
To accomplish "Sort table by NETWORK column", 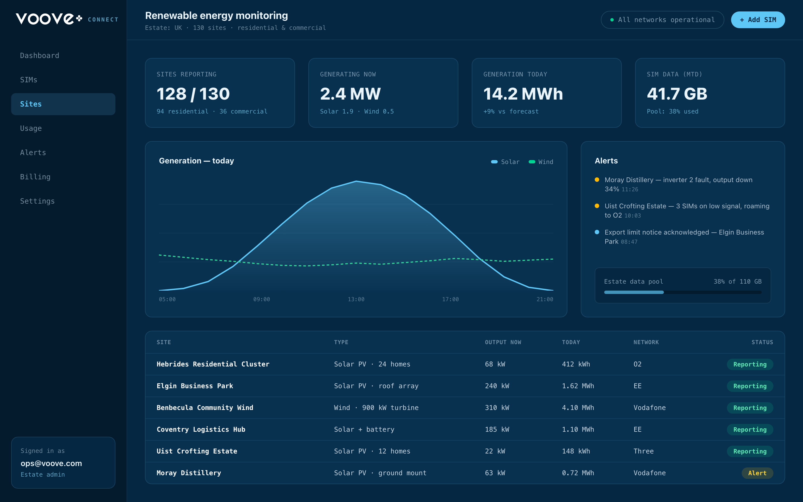I will coord(646,342).
